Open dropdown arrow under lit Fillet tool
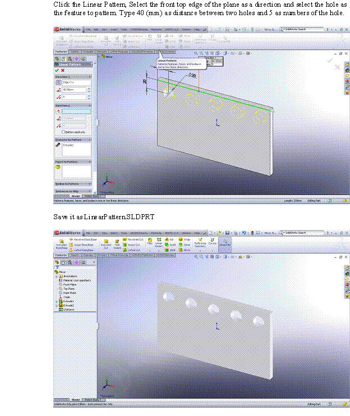350x416 pixels. tap(150, 251)
